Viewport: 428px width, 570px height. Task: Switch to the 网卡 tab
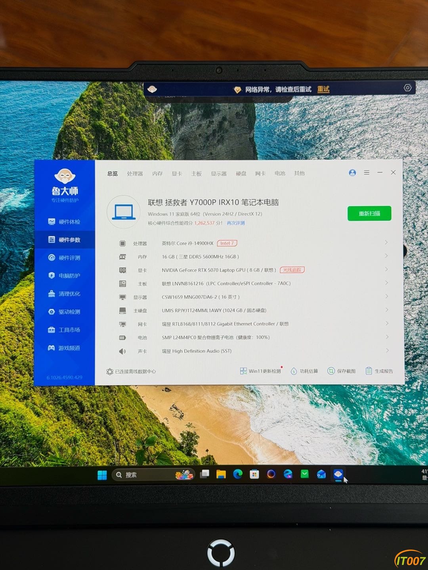pyautogui.click(x=260, y=174)
